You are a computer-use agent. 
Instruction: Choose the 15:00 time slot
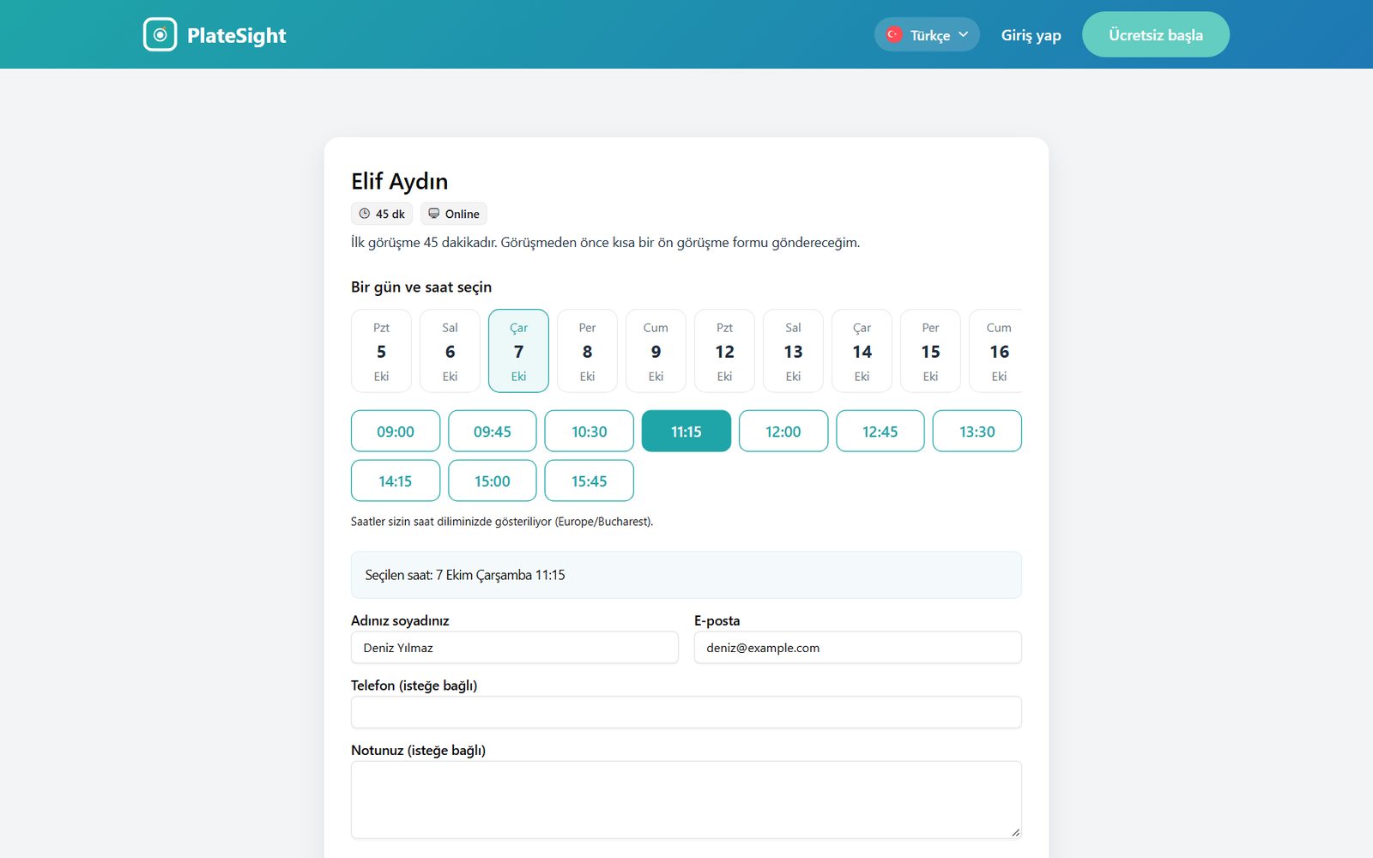pos(493,480)
